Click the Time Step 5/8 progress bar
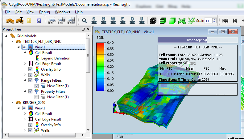Image resolution: width=244 pixels, height=139 pixels. pyautogui.click(x=197, y=40)
